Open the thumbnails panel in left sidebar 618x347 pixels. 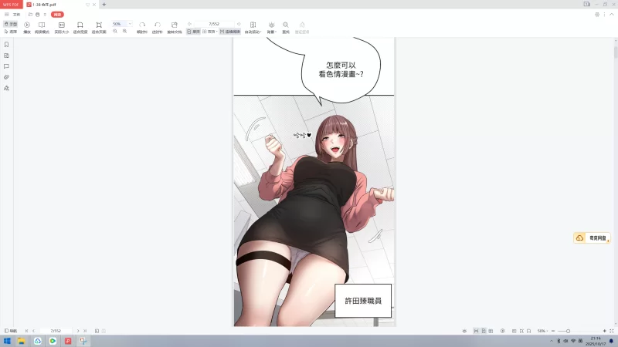(6, 56)
